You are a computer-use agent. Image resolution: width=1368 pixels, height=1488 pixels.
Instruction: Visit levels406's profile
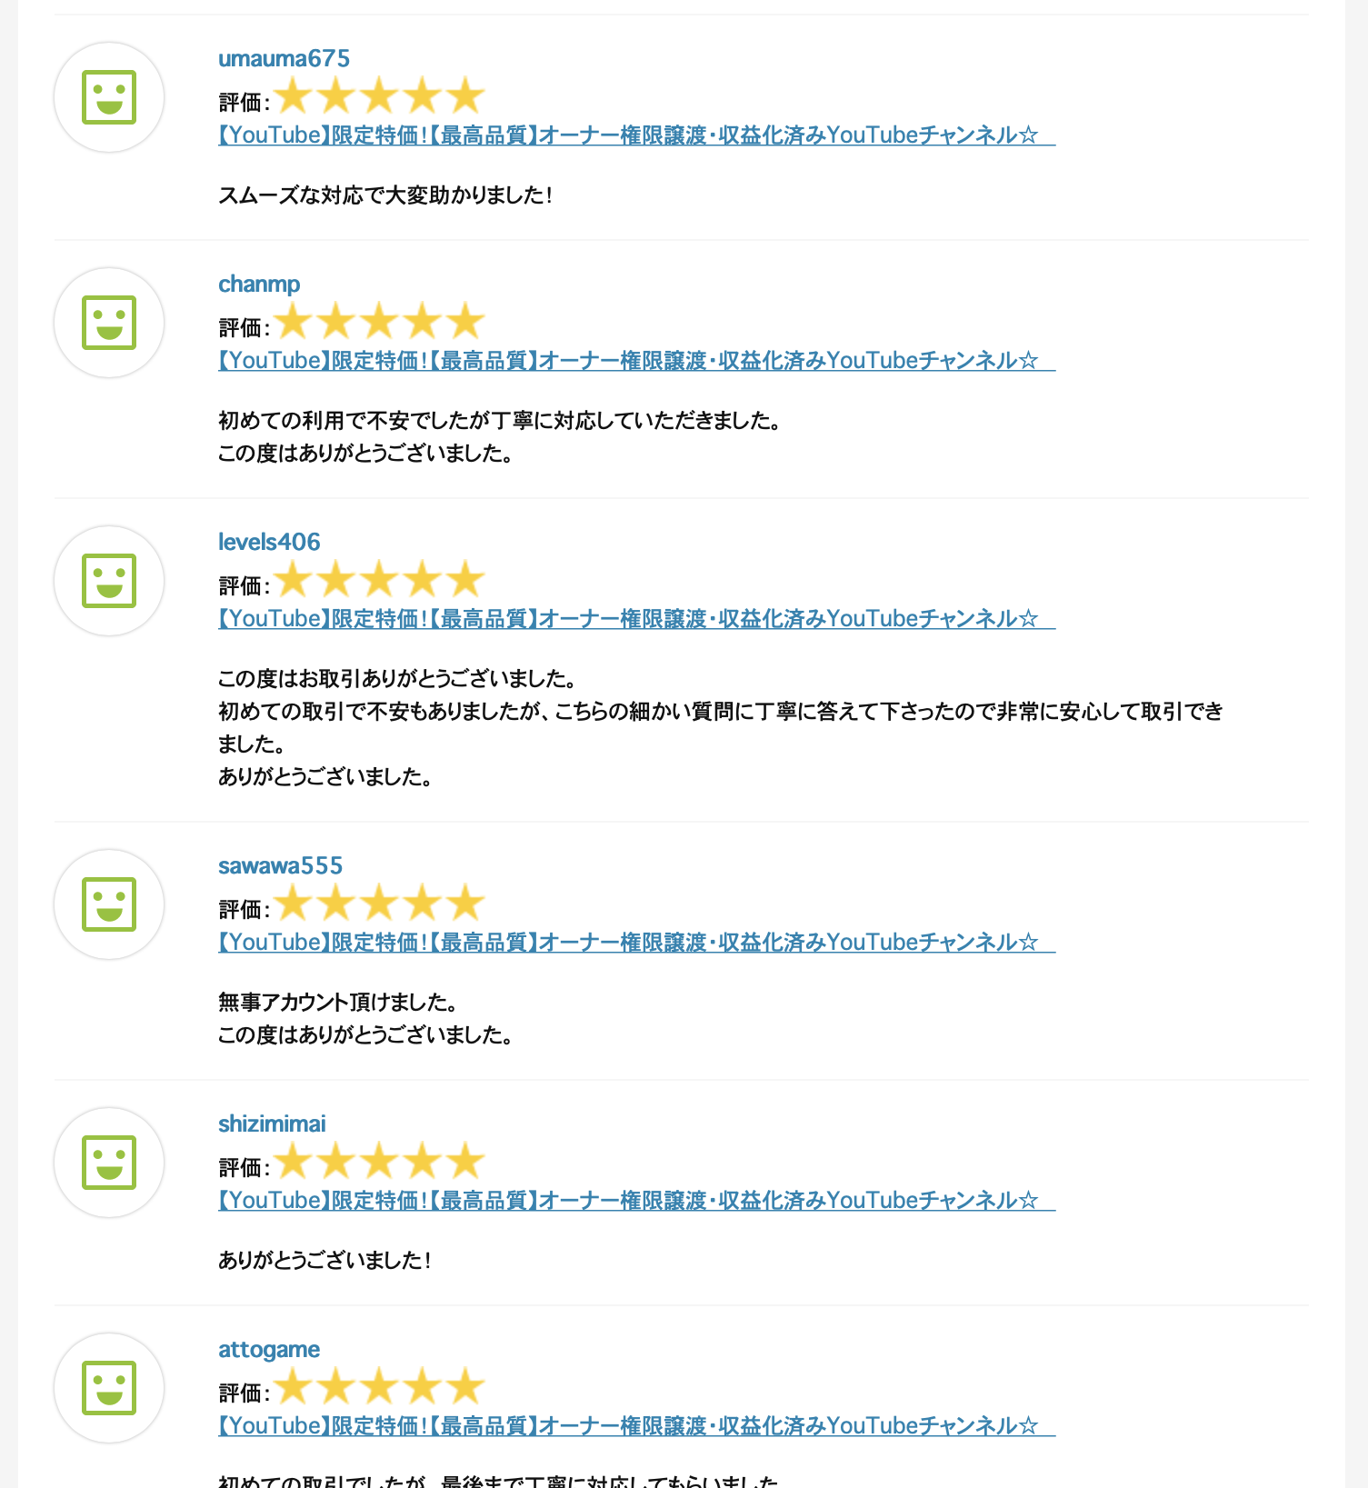269,542
